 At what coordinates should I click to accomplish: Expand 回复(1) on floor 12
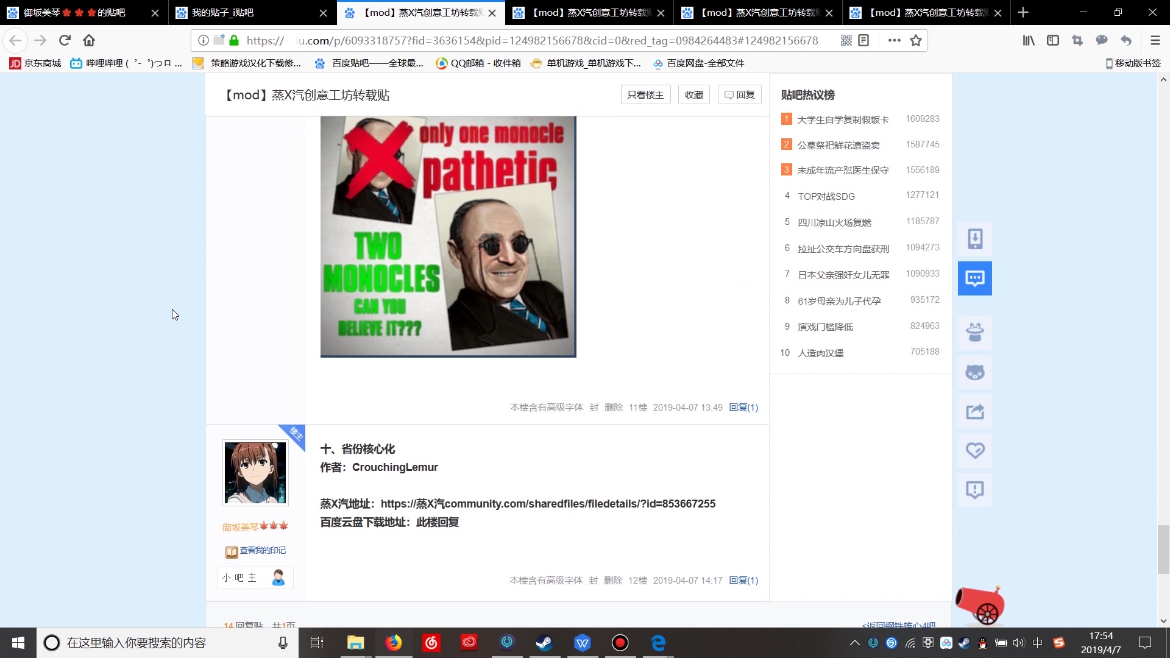(743, 580)
